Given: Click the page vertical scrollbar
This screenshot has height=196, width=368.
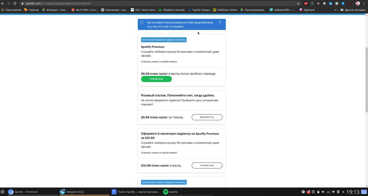Looking at the screenshot, I should 366,80.
